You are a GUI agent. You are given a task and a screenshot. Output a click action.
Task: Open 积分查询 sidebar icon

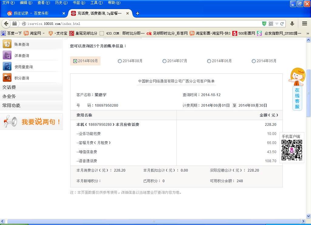pos(7,78)
